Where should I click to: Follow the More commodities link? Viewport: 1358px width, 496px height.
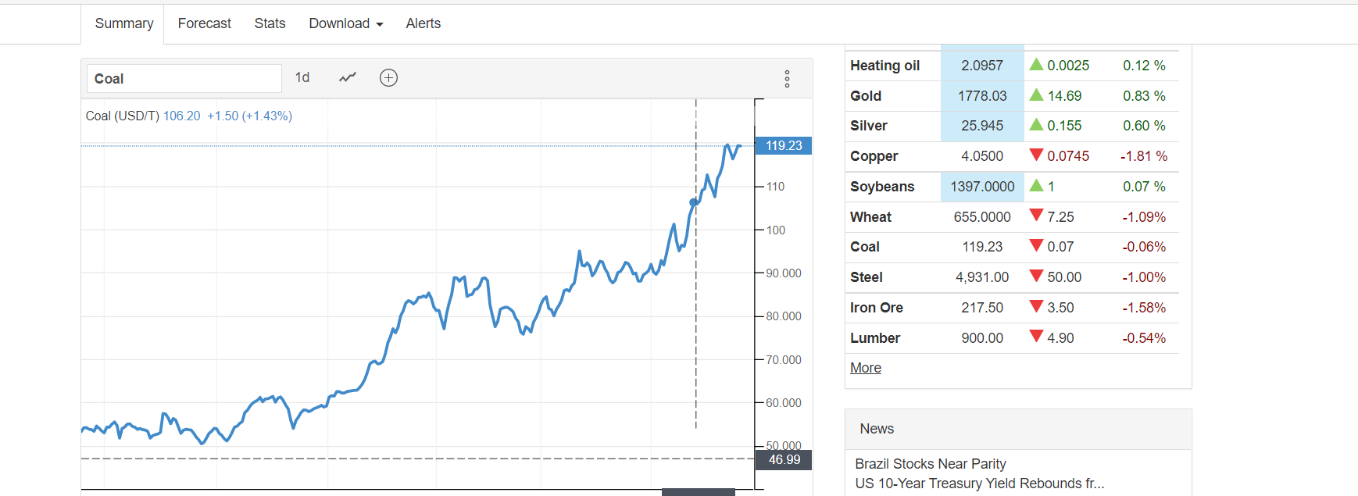click(x=865, y=368)
